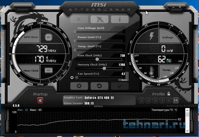Click the Power Limit slider handle
The height and width of the screenshot is (137, 199).
pos(75,41)
